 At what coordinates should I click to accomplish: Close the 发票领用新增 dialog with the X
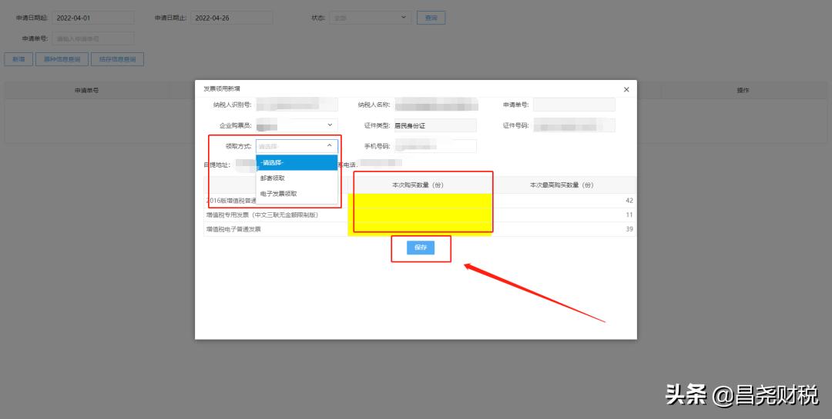click(626, 90)
